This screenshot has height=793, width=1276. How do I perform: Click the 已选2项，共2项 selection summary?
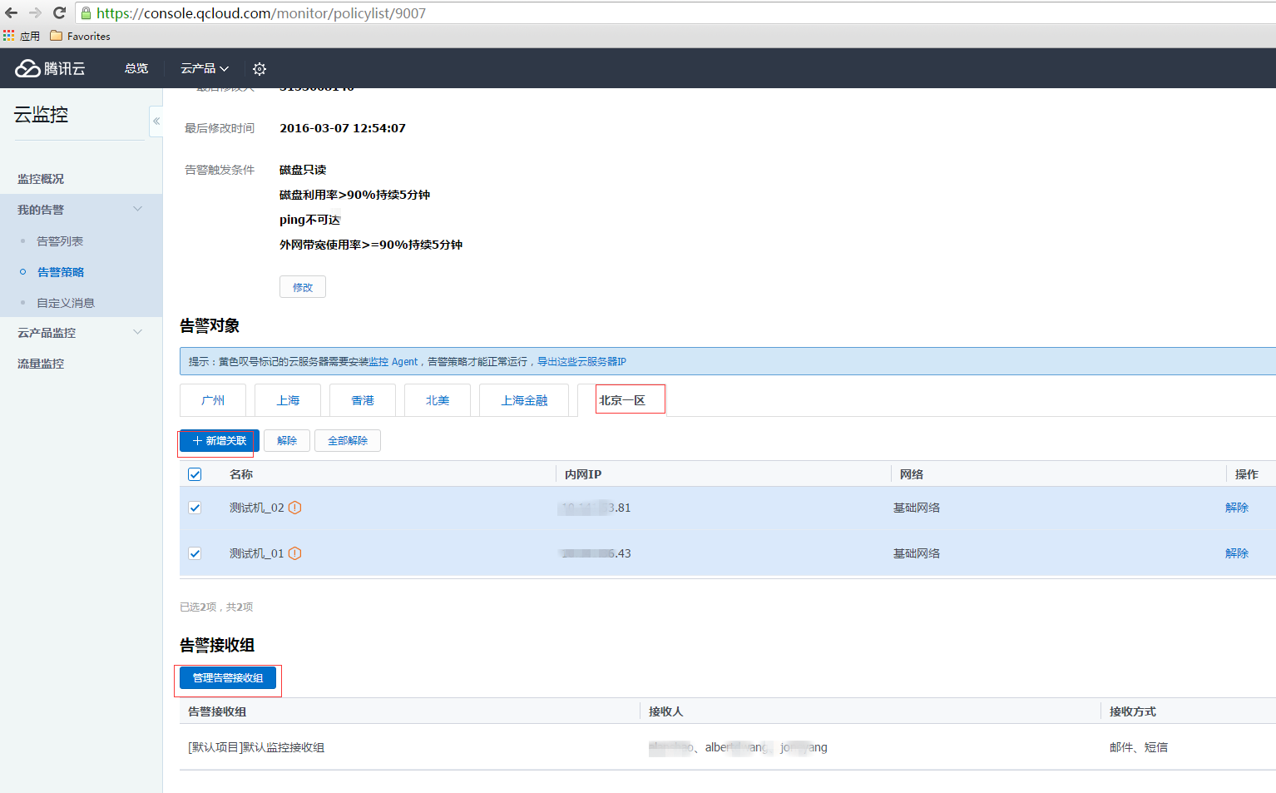pos(216,607)
